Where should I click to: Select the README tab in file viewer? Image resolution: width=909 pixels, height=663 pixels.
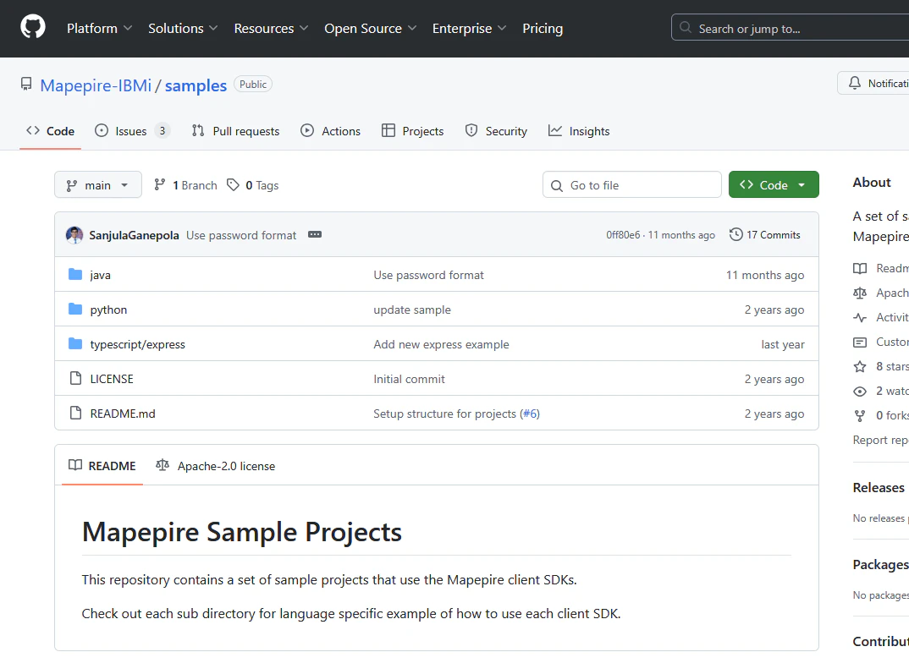[102, 466]
